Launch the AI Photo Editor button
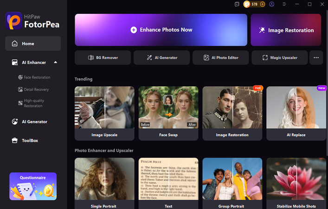Screen dimensions: 328x209 point(221,58)
